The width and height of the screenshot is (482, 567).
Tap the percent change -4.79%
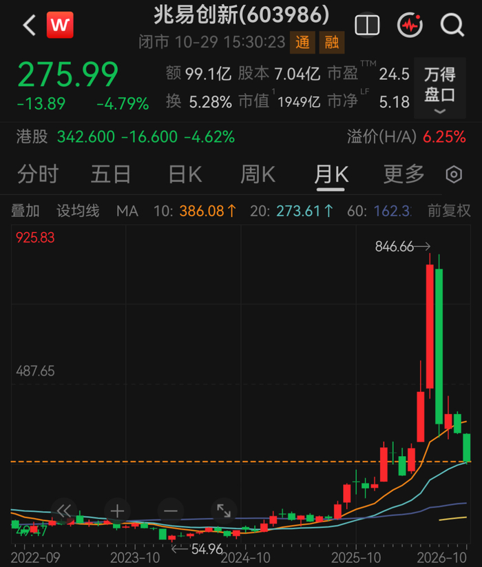123,104
